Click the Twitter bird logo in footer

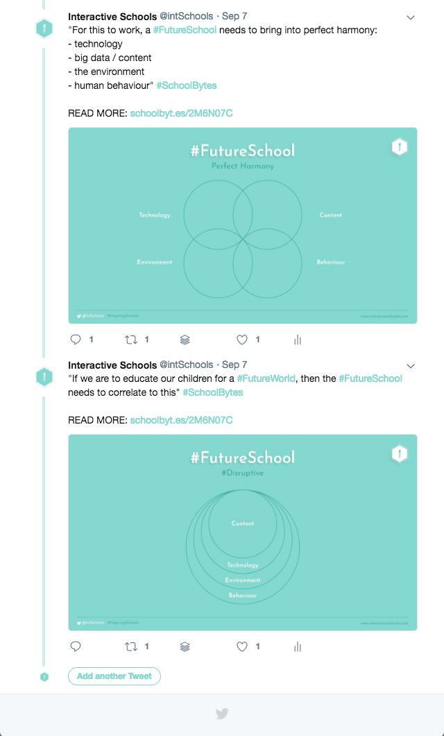[x=222, y=713]
